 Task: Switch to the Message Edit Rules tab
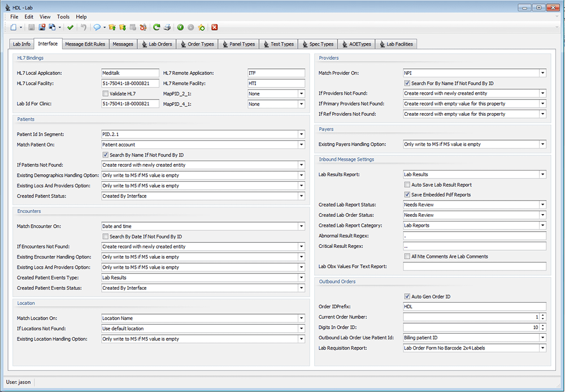pos(85,44)
